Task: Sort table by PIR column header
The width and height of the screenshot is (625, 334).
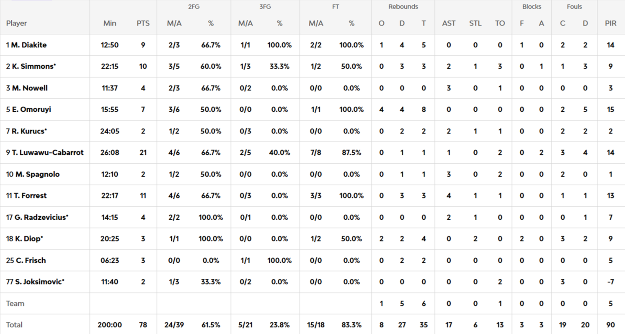Action: [x=610, y=23]
